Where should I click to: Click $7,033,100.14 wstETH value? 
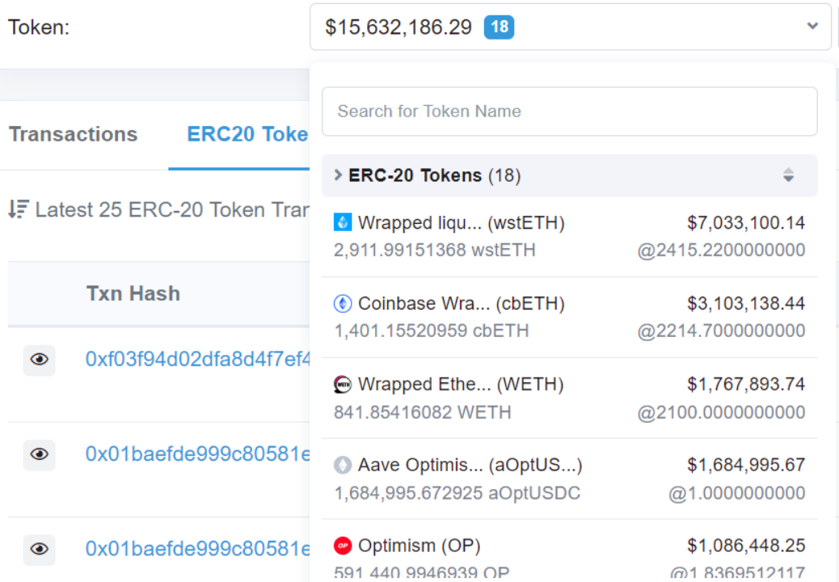(x=746, y=222)
